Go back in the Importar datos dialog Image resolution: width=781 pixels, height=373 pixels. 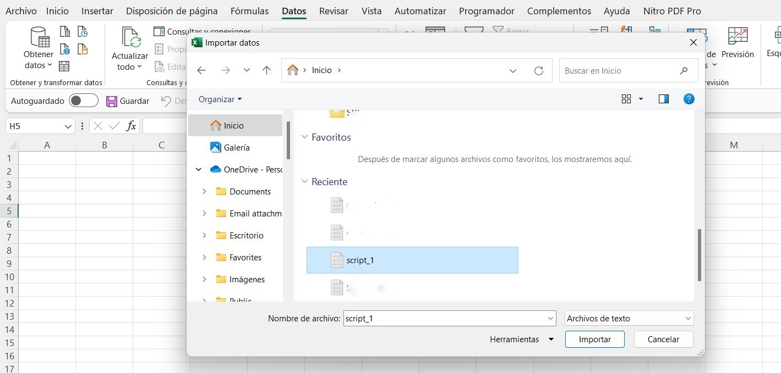coord(201,70)
